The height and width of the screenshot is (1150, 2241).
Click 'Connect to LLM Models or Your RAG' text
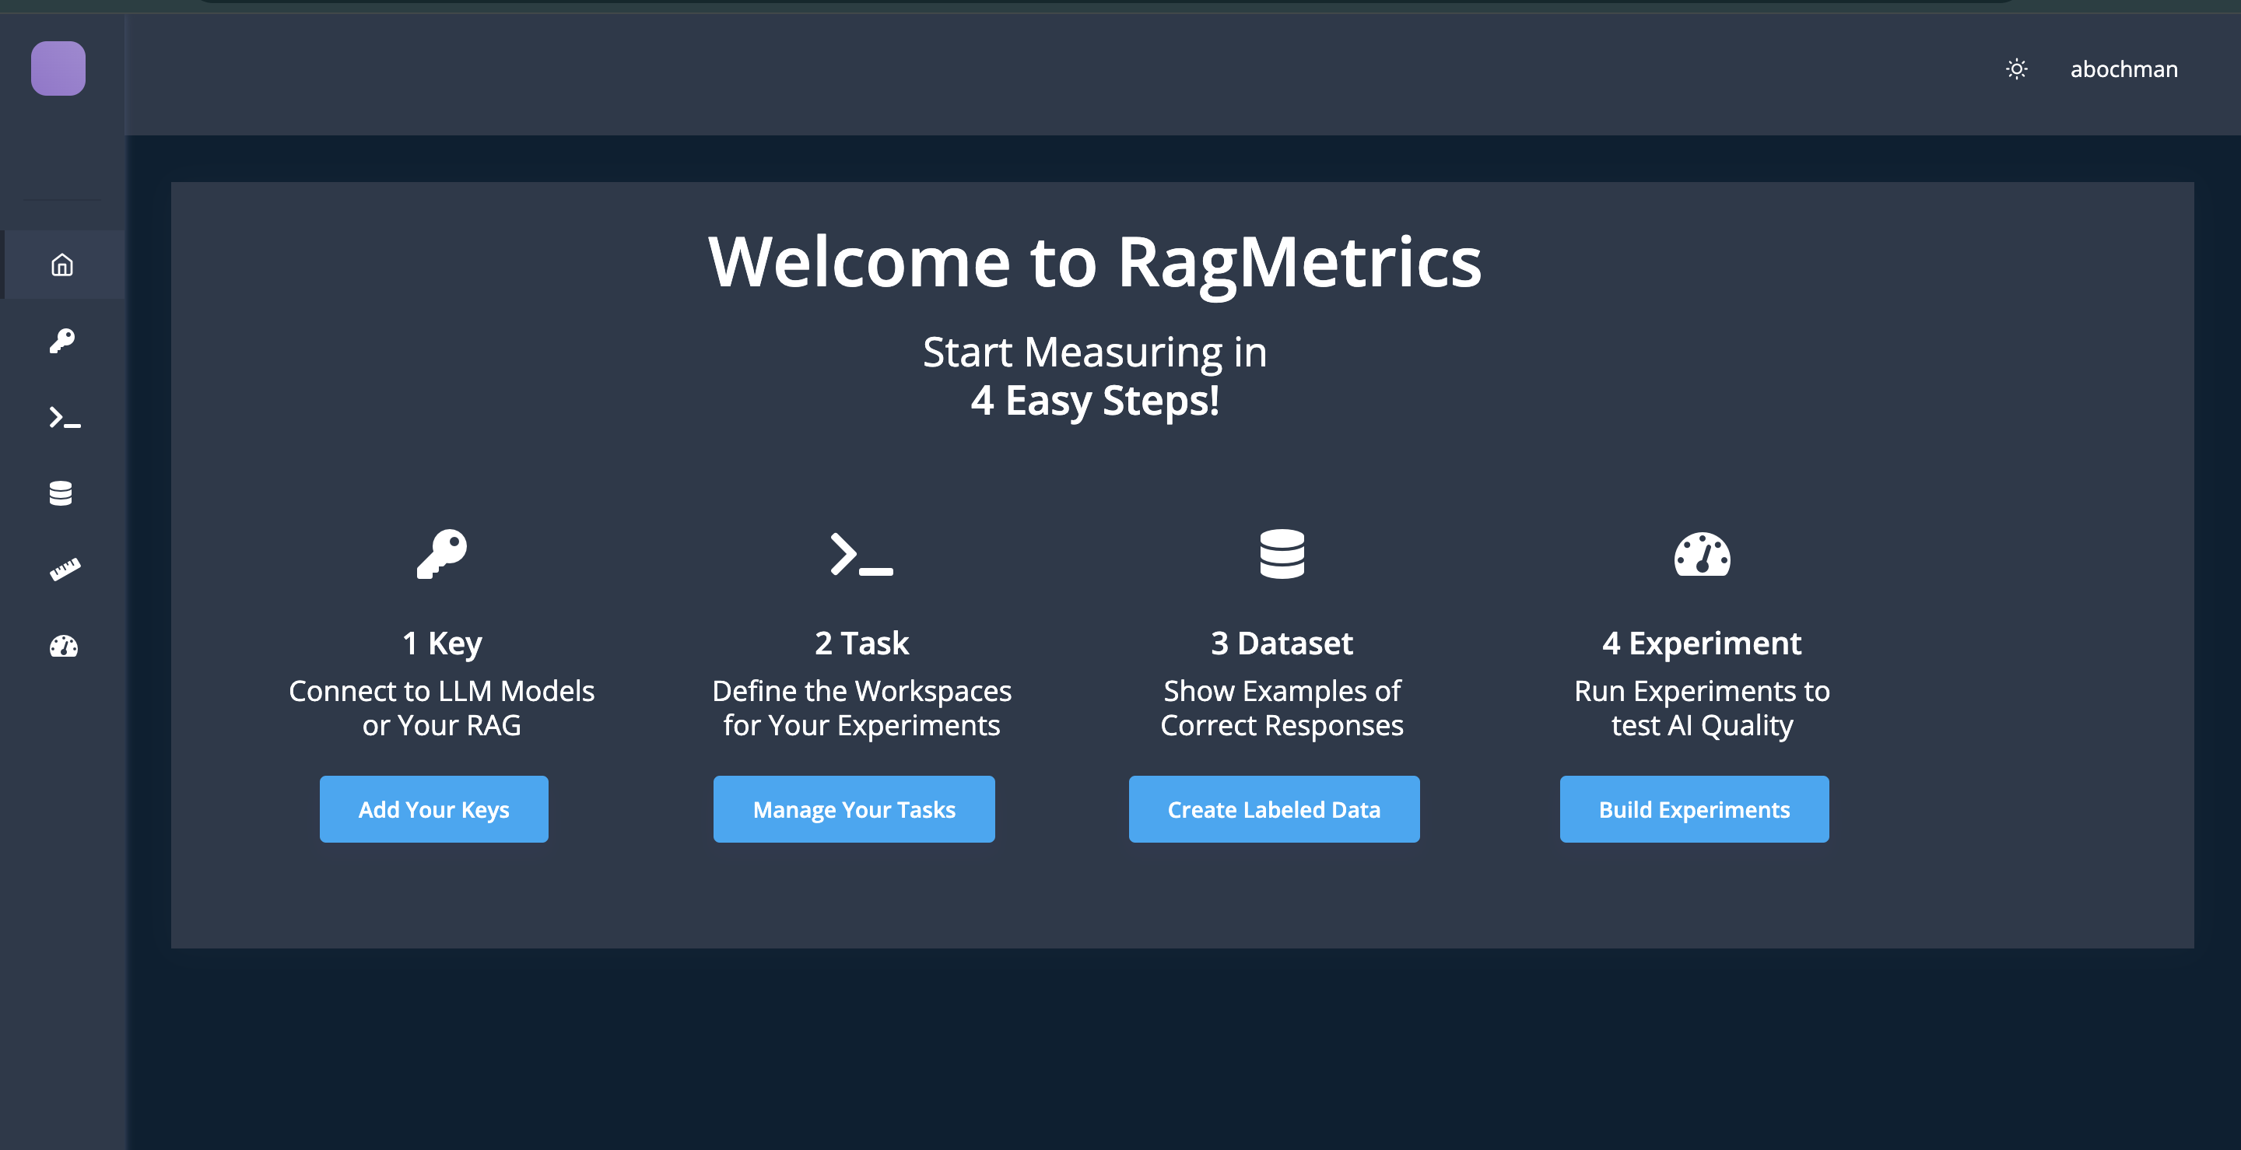point(442,708)
